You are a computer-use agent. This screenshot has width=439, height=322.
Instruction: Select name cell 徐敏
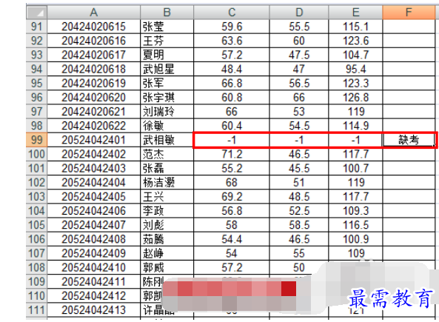[167, 126]
